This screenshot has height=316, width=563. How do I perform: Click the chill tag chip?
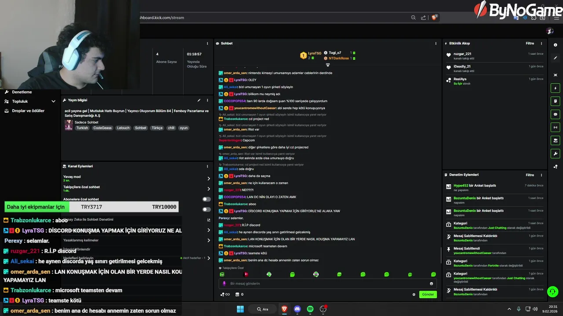point(171,128)
